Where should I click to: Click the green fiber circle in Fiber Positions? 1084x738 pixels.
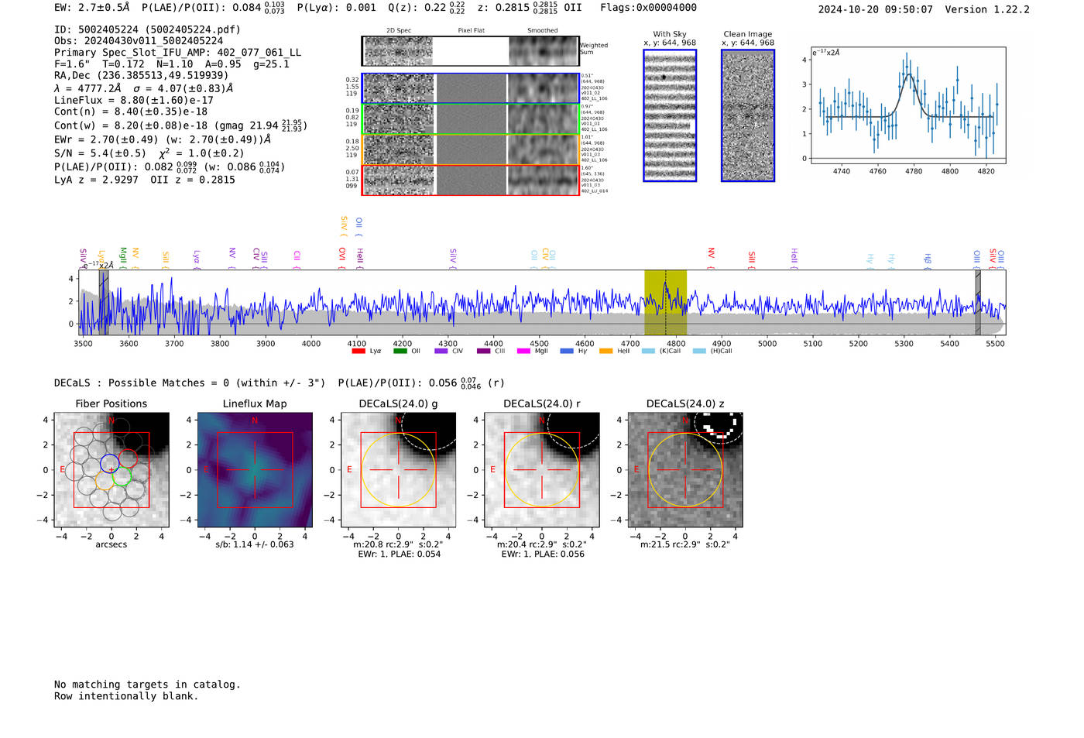(x=121, y=476)
